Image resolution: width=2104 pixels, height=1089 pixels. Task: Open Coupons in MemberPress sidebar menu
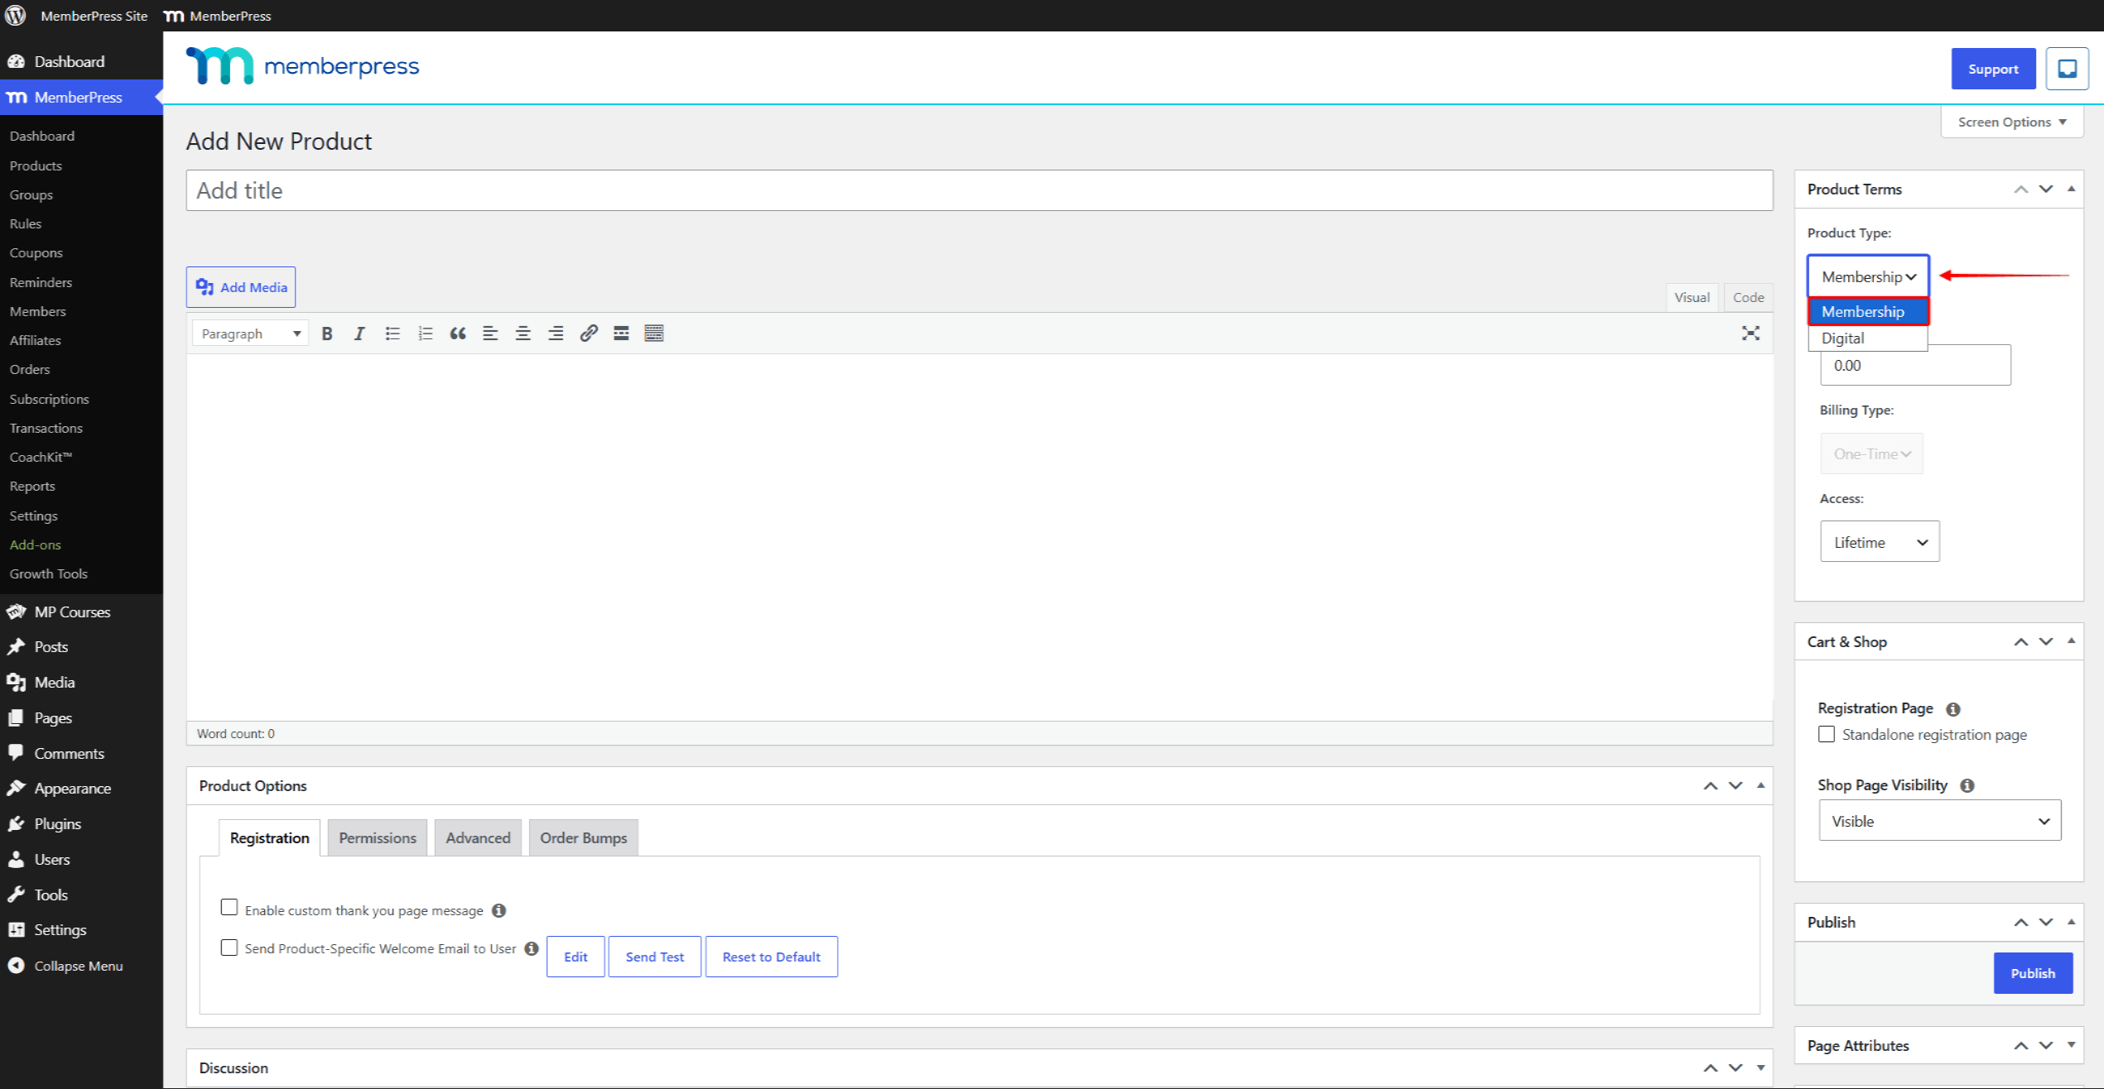tap(36, 253)
